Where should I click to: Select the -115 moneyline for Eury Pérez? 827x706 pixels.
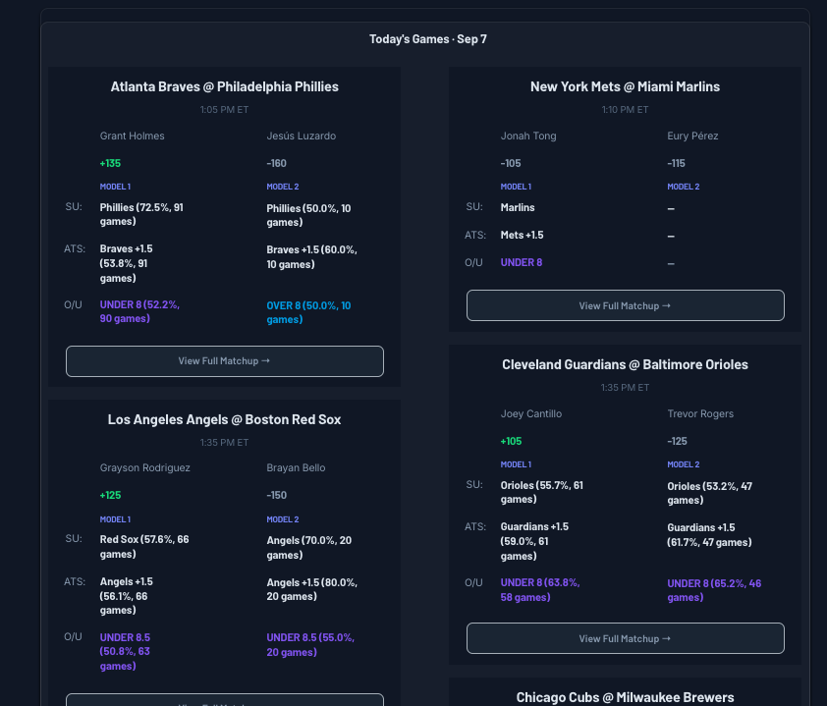click(676, 163)
